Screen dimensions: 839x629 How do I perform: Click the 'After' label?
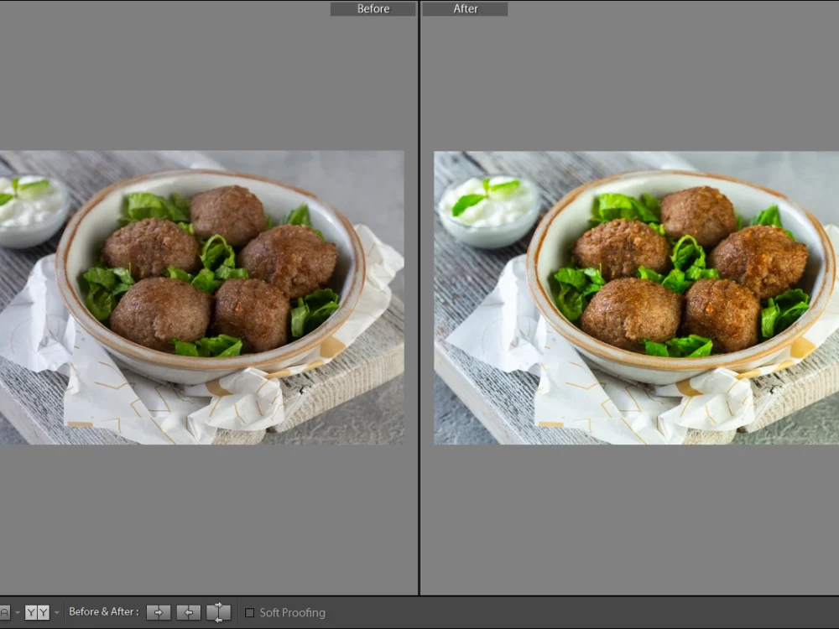[x=465, y=9]
